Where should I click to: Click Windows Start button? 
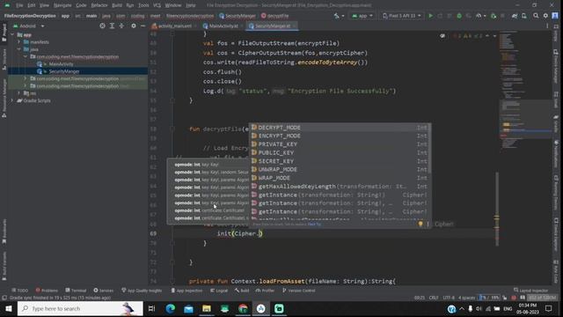tap(8, 309)
